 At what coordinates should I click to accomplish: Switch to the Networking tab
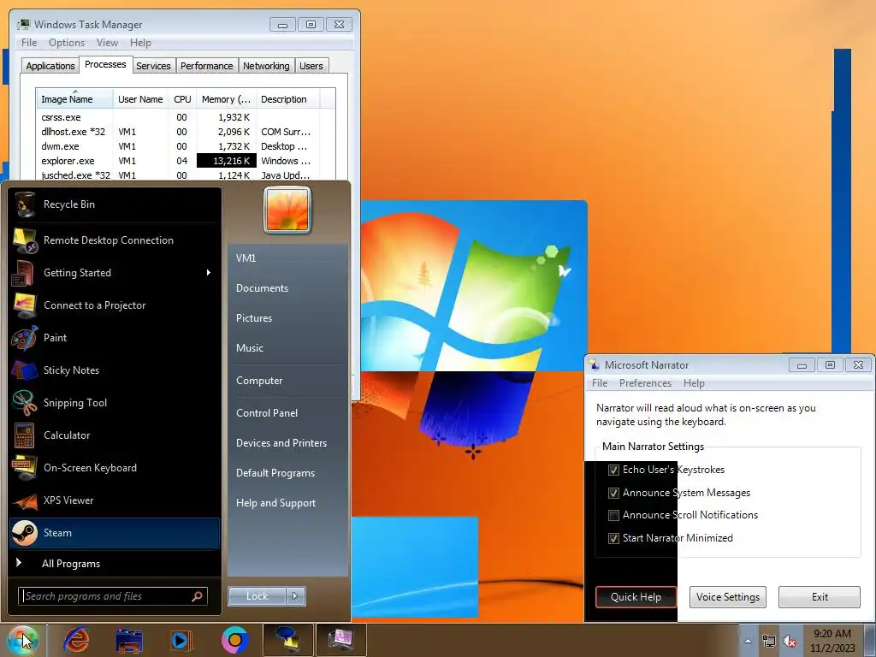(x=266, y=66)
